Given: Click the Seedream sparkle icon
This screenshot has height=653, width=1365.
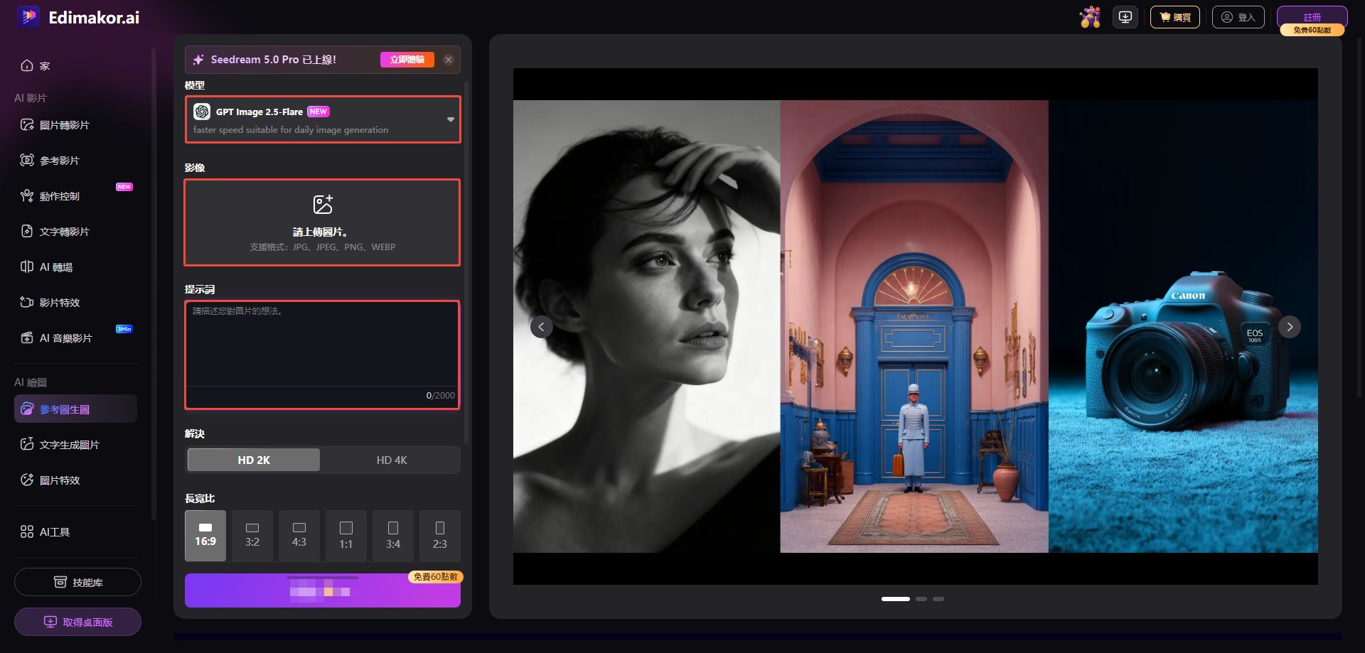Looking at the screenshot, I should click(198, 60).
